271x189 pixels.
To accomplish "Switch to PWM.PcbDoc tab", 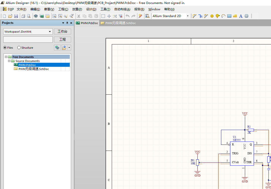I will tap(87, 23).
